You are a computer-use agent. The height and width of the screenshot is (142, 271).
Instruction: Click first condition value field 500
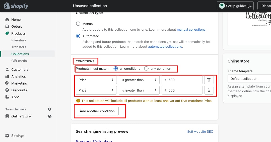(182, 80)
